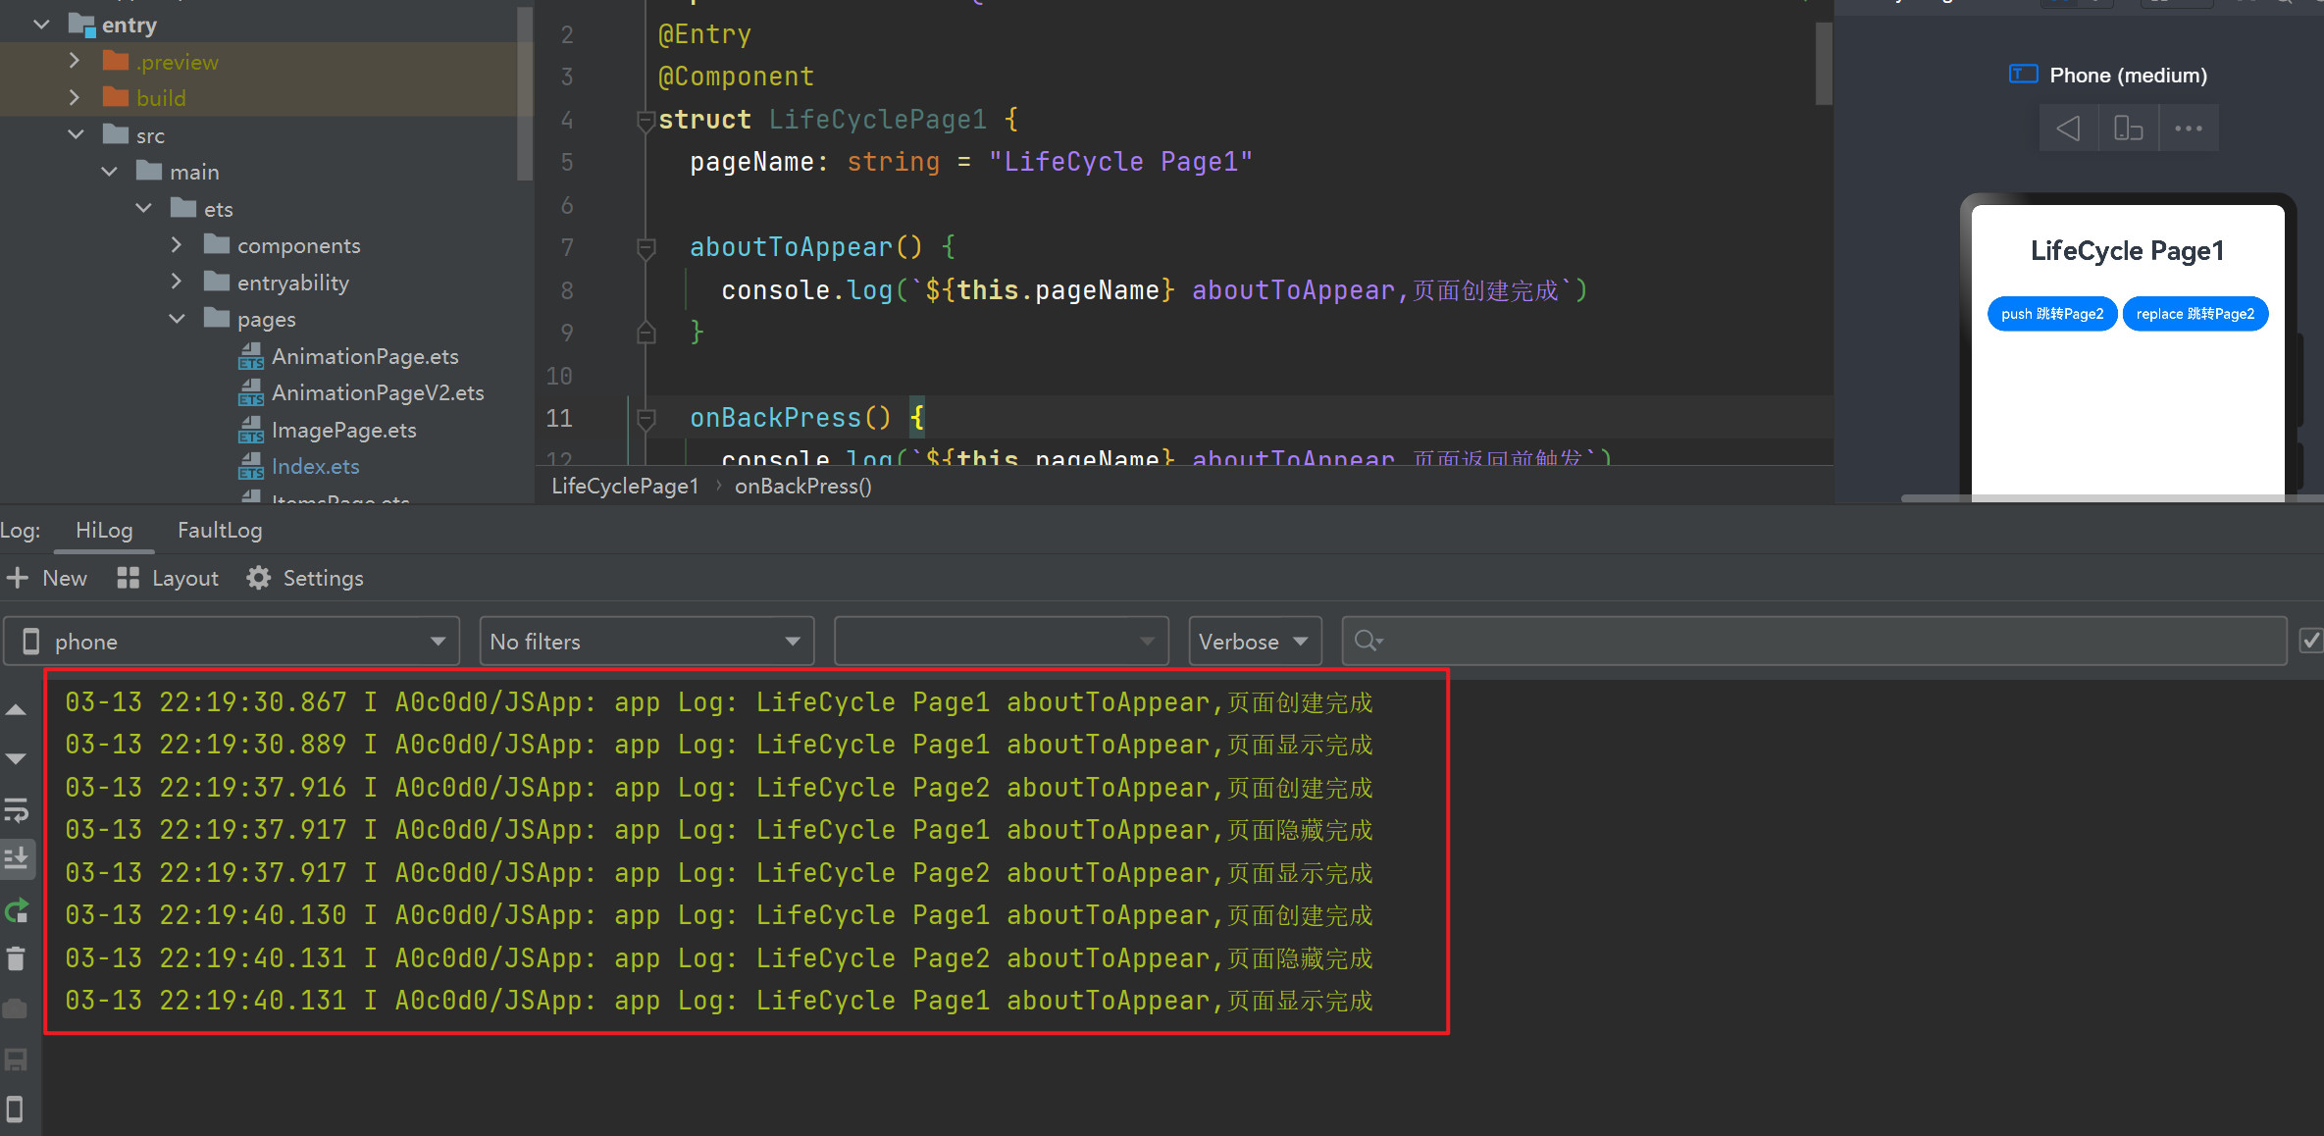
Task: Open Index.ets in the file tree
Action: [315, 467]
